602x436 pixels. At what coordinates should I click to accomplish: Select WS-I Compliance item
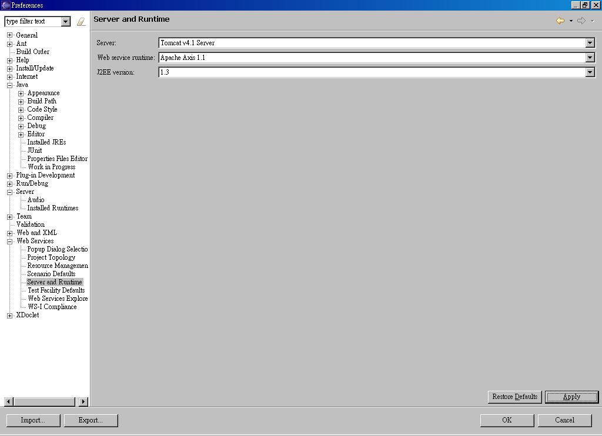(52, 307)
